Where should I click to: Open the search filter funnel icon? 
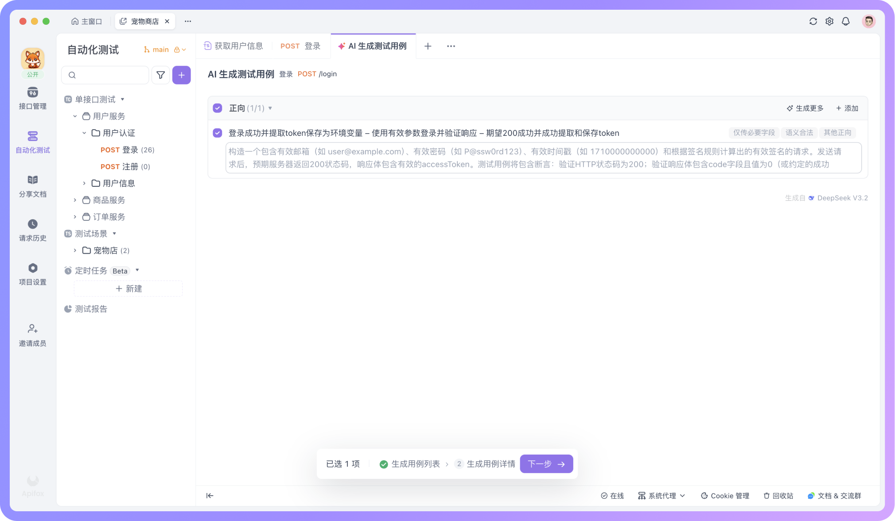click(x=160, y=75)
